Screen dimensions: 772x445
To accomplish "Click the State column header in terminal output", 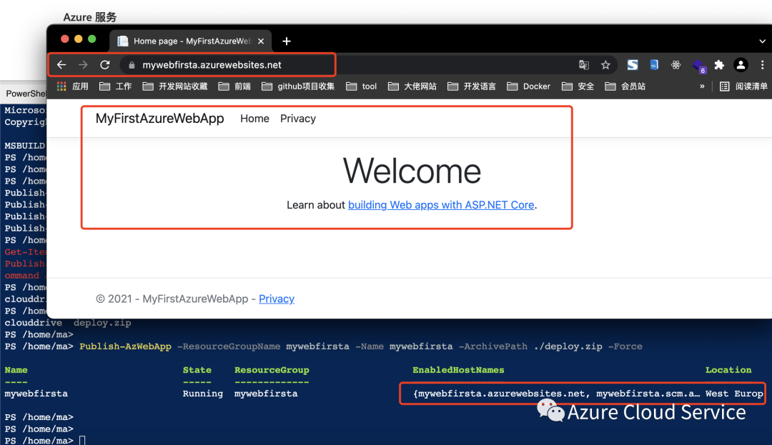I will [x=197, y=370].
